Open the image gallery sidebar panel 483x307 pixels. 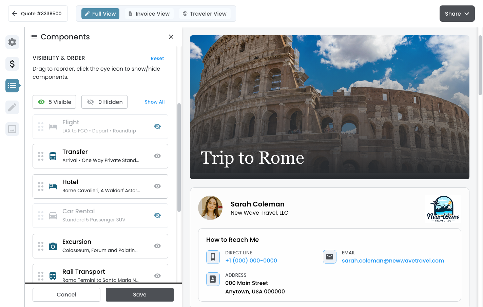coord(12,129)
